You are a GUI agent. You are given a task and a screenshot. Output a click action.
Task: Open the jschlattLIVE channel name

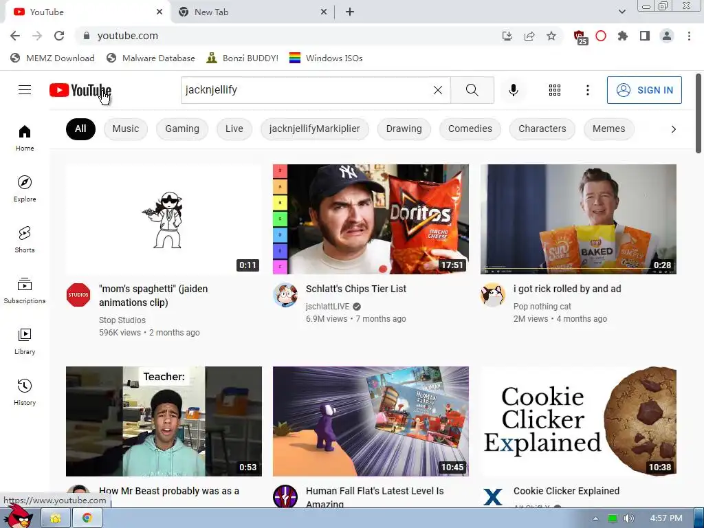(x=327, y=306)
